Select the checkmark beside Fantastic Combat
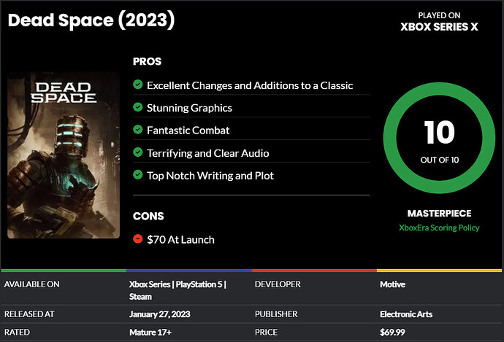This screenshot has width=504, height=342. coord(137,129)
